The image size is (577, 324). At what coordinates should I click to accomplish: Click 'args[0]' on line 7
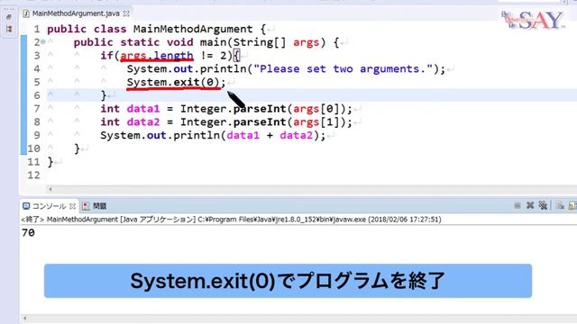[x=316, y=109]
